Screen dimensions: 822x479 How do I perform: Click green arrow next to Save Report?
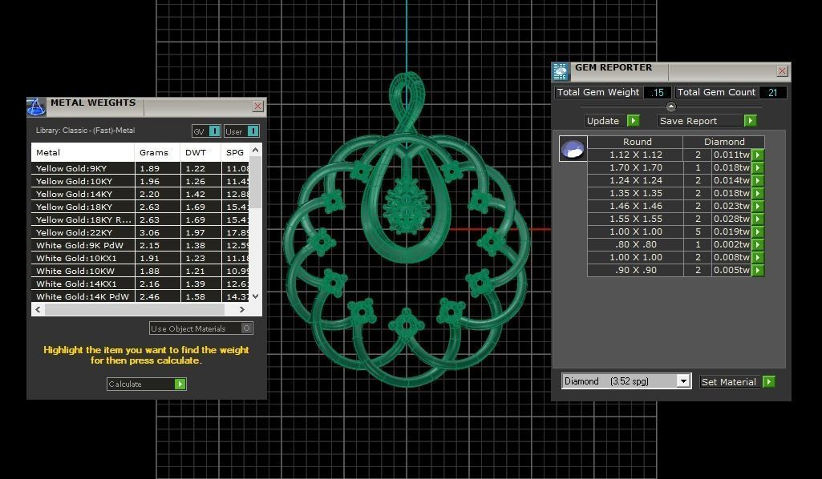(x=750, y=121)
